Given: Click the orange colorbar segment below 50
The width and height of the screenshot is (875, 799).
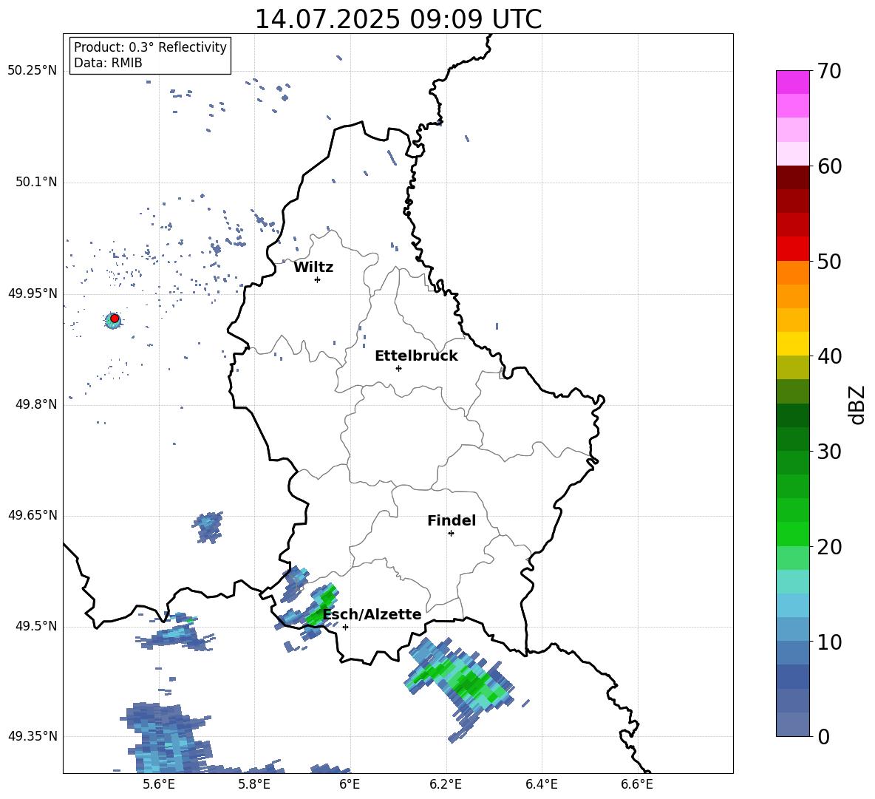Looking at the screenshot, I should (x=792, y=273).
